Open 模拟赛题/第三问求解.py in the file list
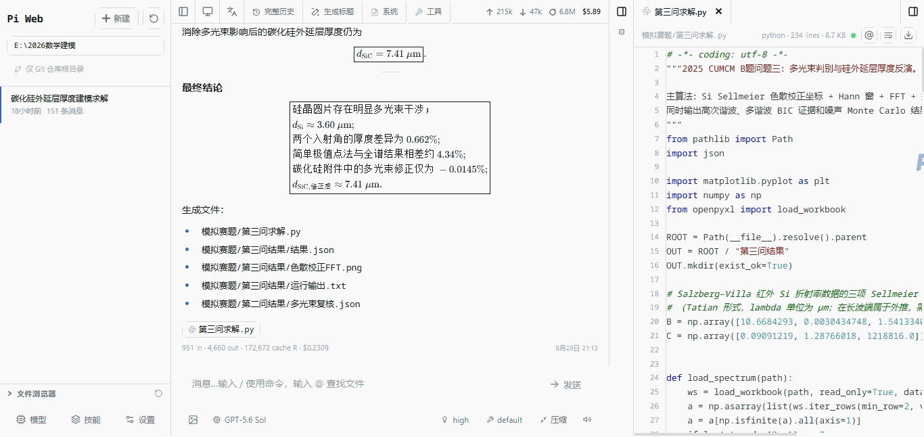The height and width of the screenshot is (437, 924). pos(251,231)
